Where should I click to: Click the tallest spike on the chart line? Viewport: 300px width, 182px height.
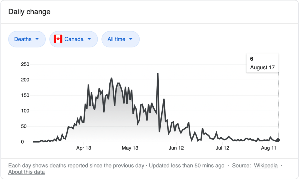pyautogui.click(x=158, y=74)
